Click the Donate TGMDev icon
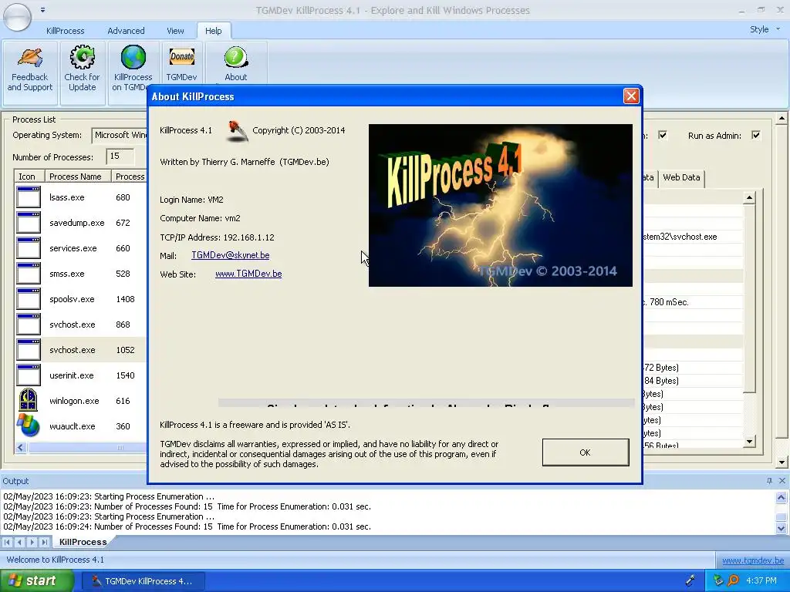The image size is (790, 592). click(181, 56)
